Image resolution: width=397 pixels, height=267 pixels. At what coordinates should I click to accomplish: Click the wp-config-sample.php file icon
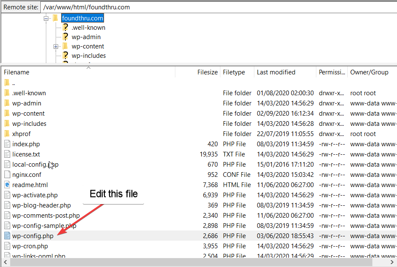(7, 226)
